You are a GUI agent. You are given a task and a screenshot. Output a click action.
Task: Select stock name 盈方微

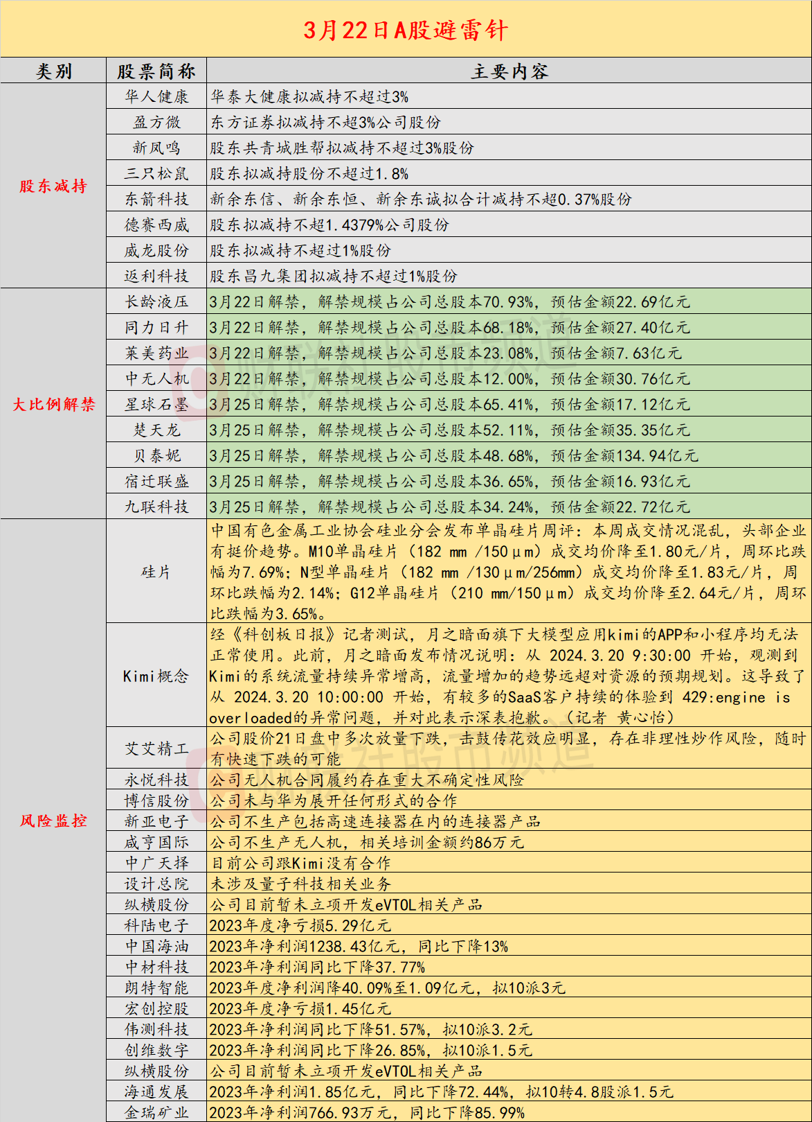tap(156, 122)
